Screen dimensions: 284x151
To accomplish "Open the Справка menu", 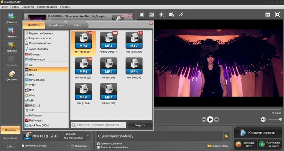I will coord(65,7).
